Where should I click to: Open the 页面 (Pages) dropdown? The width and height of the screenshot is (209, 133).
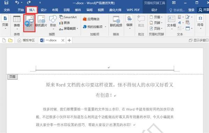(x=5, y=22)
